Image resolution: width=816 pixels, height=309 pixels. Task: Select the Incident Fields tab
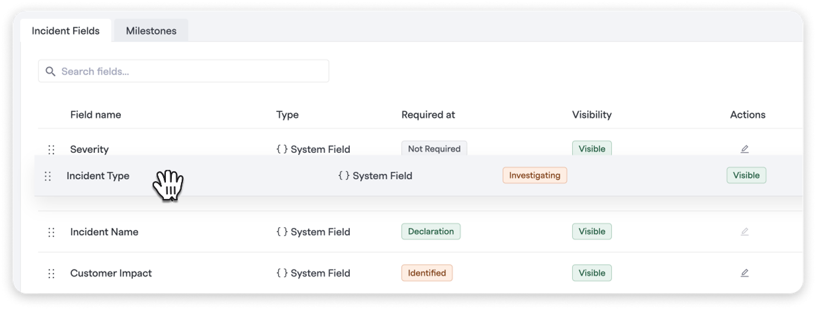[x=66, y=31]
